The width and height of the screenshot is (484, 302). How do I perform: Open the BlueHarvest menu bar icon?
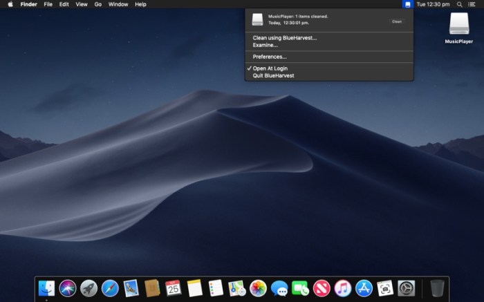[x=408, y=4]
